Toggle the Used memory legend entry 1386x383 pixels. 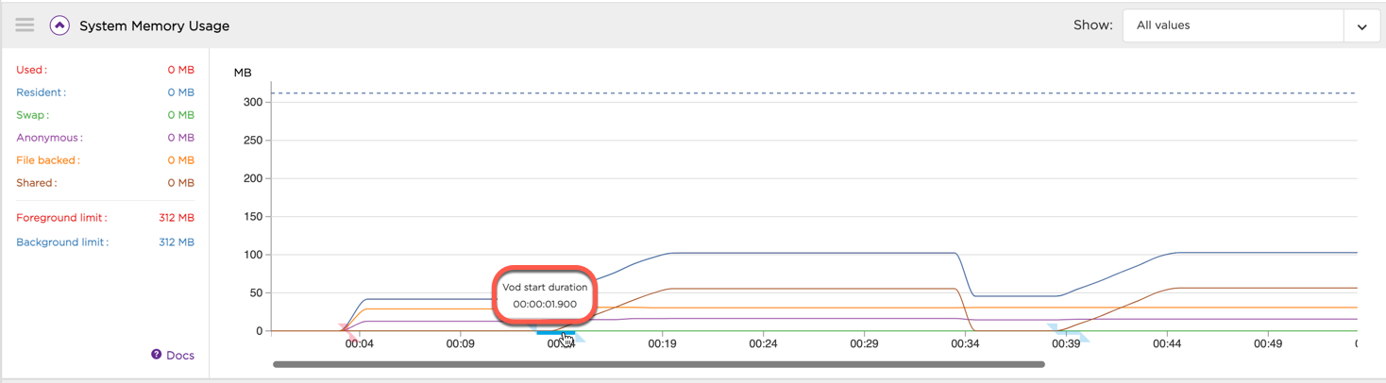(x=31, y=70)
